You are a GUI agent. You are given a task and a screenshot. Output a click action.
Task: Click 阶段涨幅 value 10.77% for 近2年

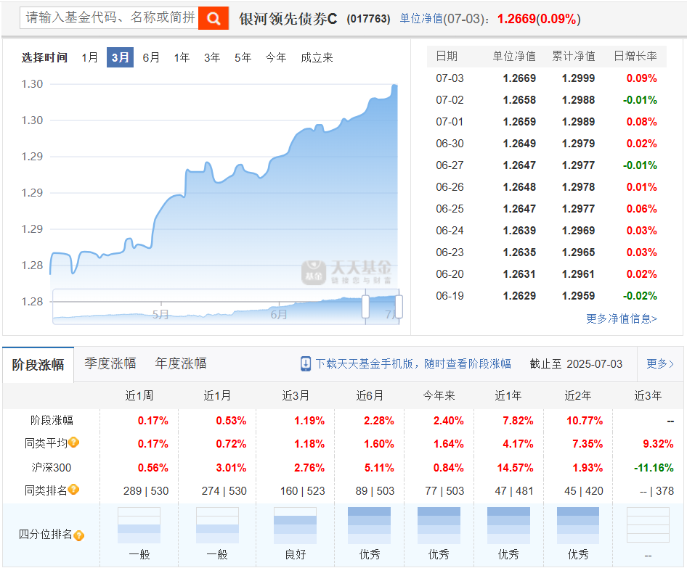pos(585,421)
